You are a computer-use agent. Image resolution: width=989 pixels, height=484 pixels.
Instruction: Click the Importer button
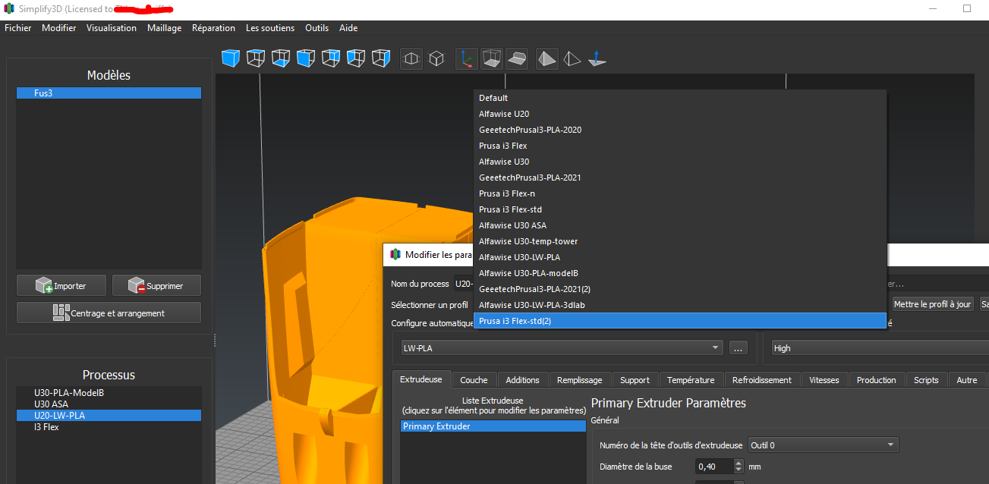tap(60, 285)
